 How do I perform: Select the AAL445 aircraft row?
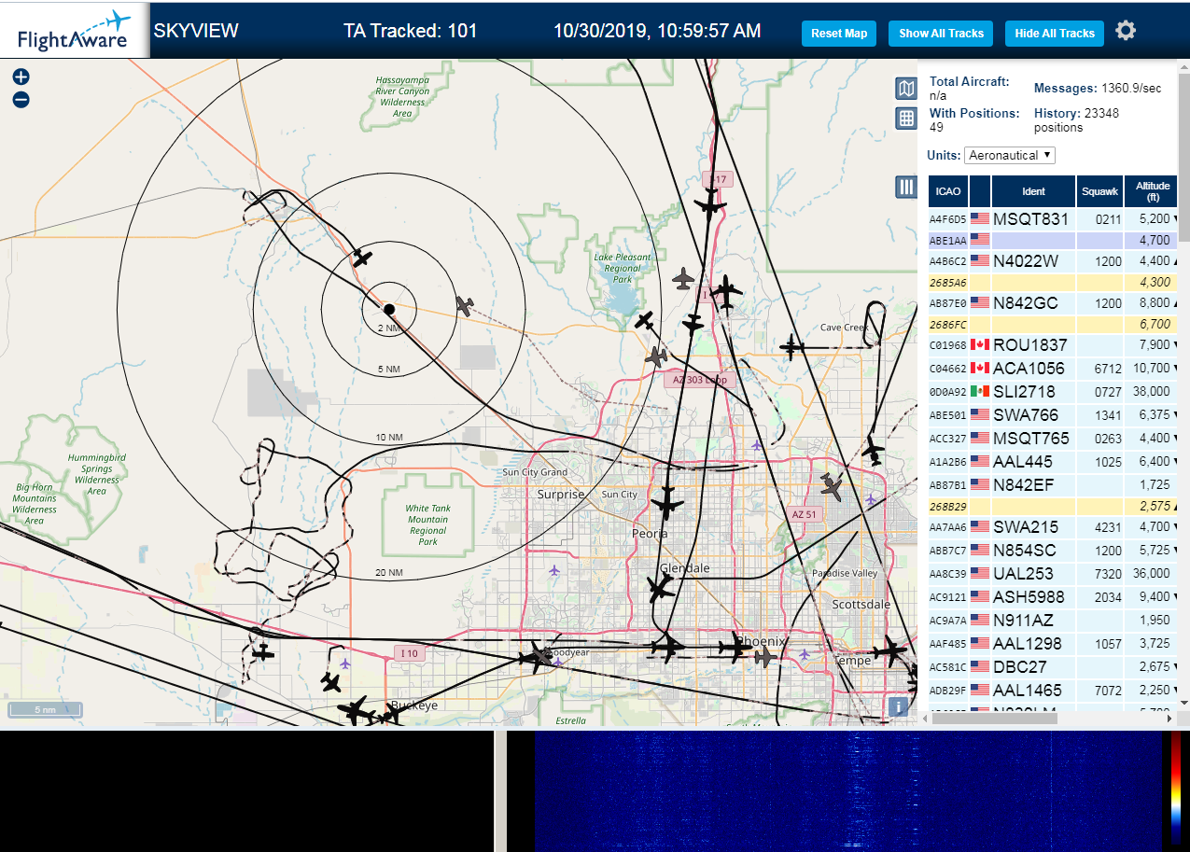tap(1054, 462)
